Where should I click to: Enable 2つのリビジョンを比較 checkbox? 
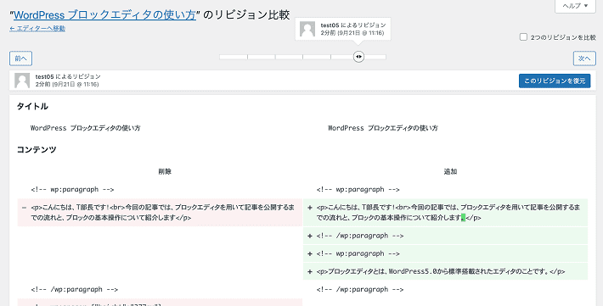pos(523,37)
